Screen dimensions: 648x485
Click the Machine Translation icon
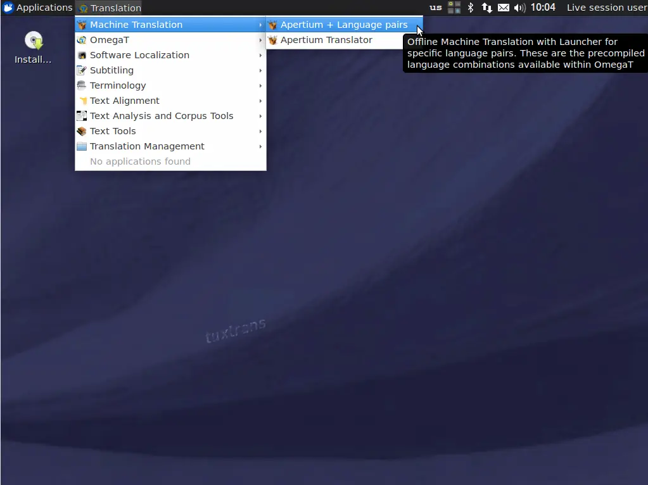tap(82, 25)
